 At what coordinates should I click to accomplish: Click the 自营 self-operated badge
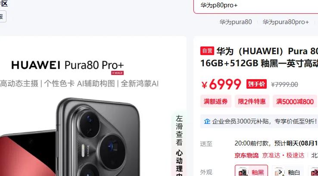tap(207, 51)
